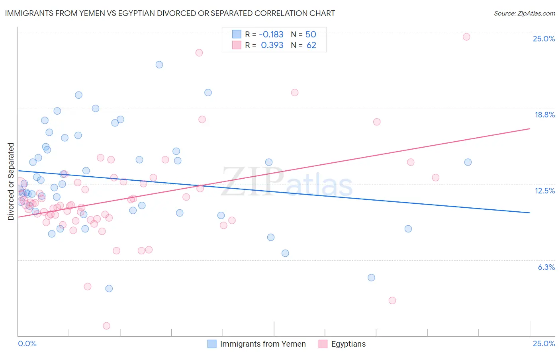This screenshot has width=560, height=355.
Task: Click the Egyptians legend label
Action: tap(349, 344)
